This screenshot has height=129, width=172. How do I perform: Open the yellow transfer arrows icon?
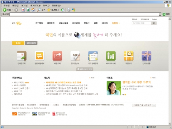coord(39,56)
